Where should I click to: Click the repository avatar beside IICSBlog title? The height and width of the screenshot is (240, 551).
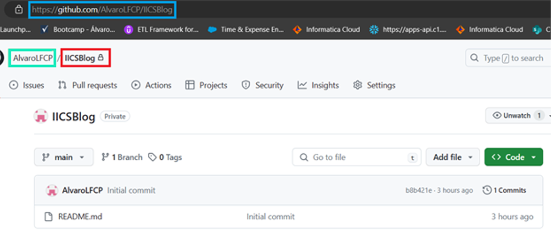pyautogui.click(x=41, y=117)
